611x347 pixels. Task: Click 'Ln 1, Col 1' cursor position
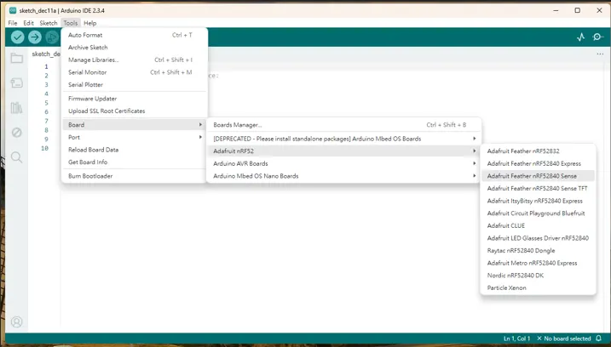tap(516, 338)
